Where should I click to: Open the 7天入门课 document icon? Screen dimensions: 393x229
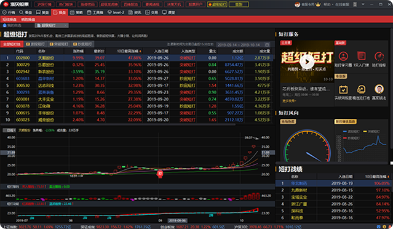[x=361, y=56]
